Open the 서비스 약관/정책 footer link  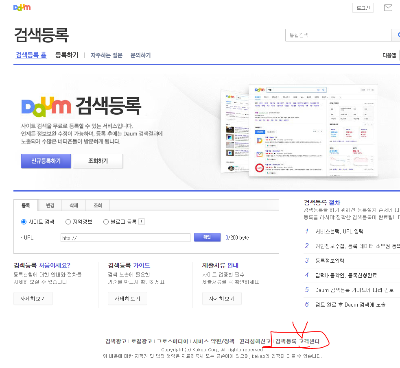click(x=214, y=341)
